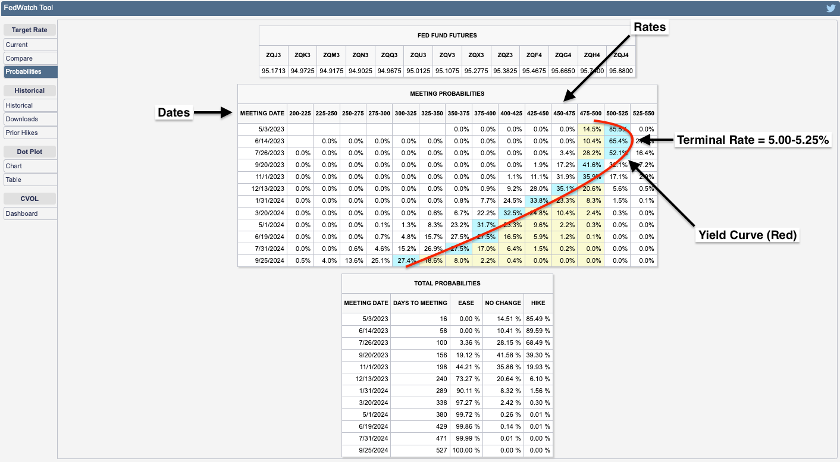840x462 pixels.
Task: Click the 12/13/2023 row in Total Probabilities
Action: coord(447,379)
